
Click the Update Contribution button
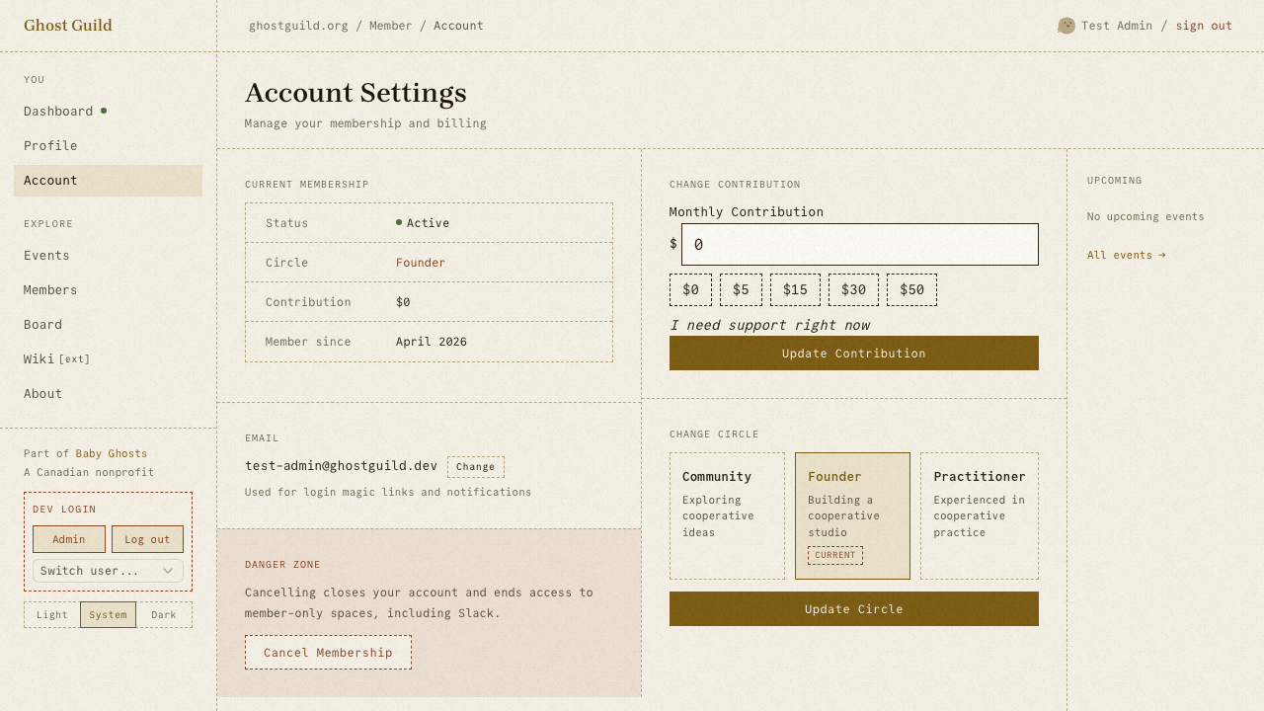(854, 354)
